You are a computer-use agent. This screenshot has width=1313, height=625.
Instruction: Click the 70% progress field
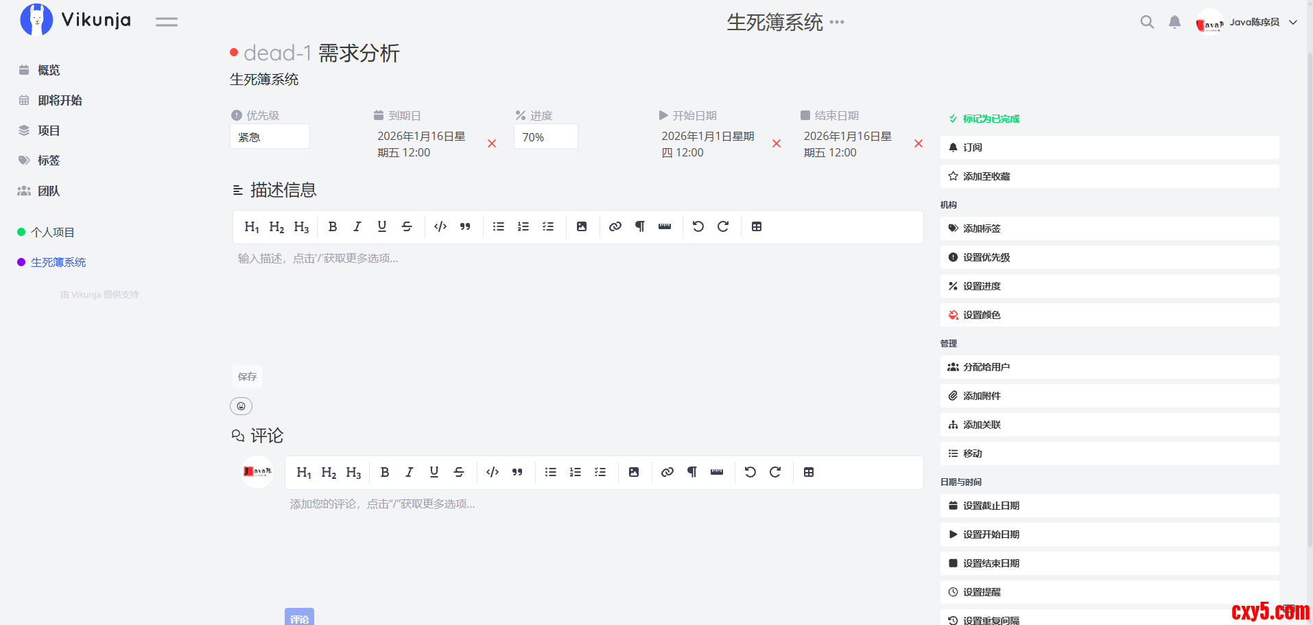click(x=545, y=137)
